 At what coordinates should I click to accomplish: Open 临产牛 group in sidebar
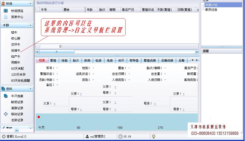click(16, 56)
